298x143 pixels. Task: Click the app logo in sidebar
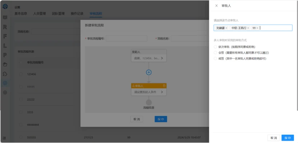(5, 6)
